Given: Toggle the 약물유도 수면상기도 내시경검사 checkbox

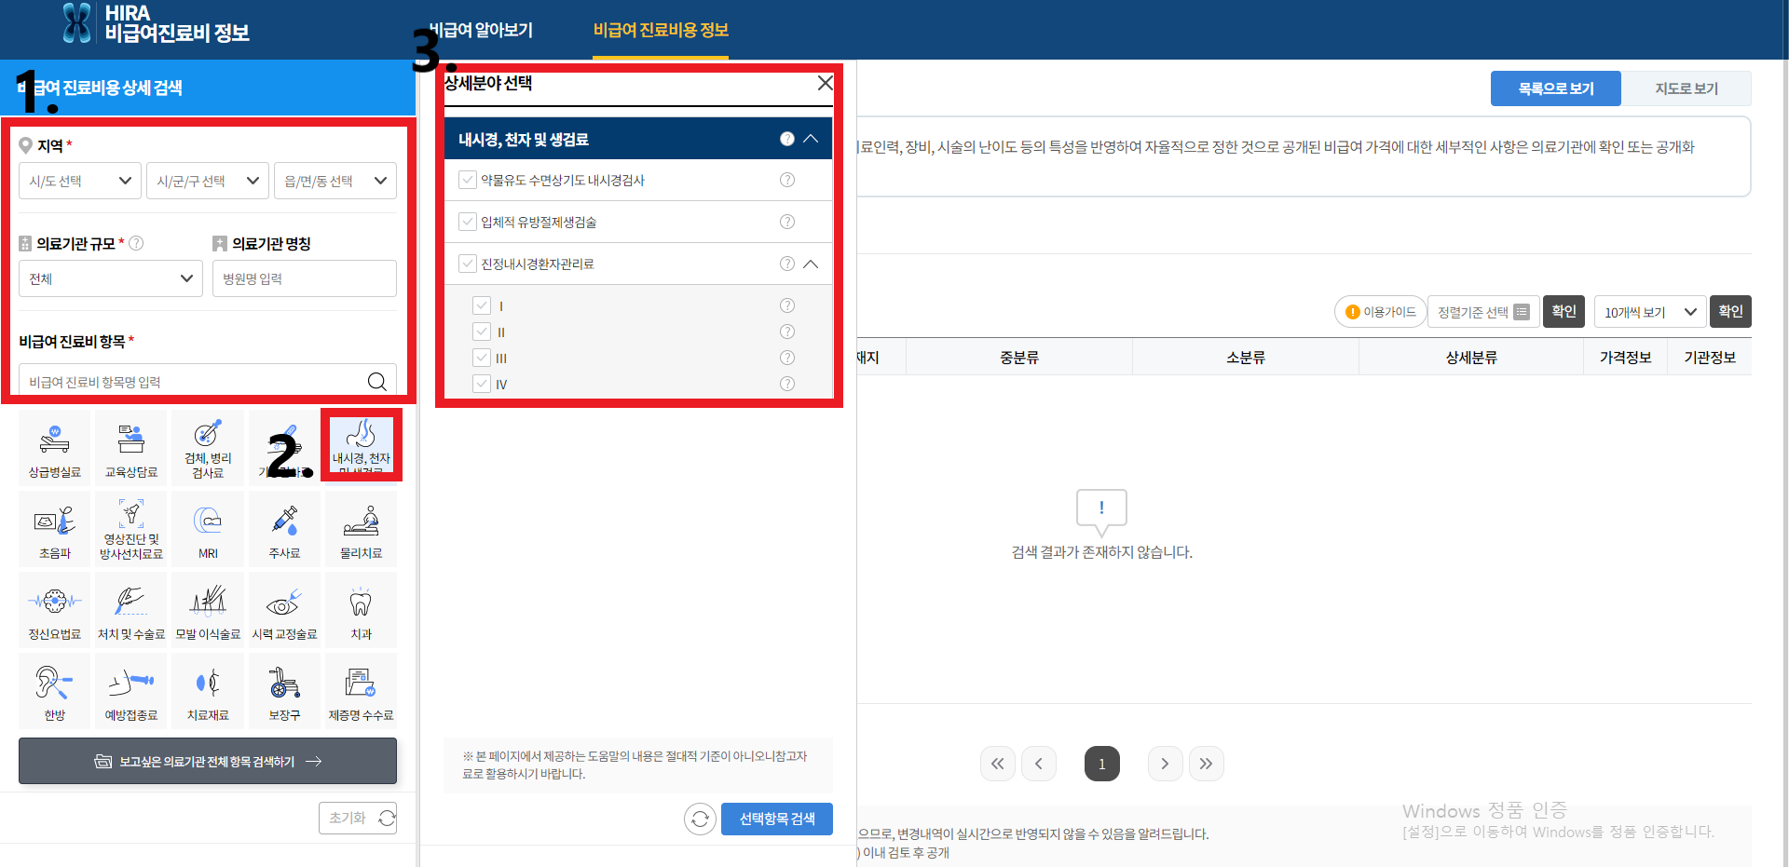Looking at the screenshot, I should tap(468, 180).
